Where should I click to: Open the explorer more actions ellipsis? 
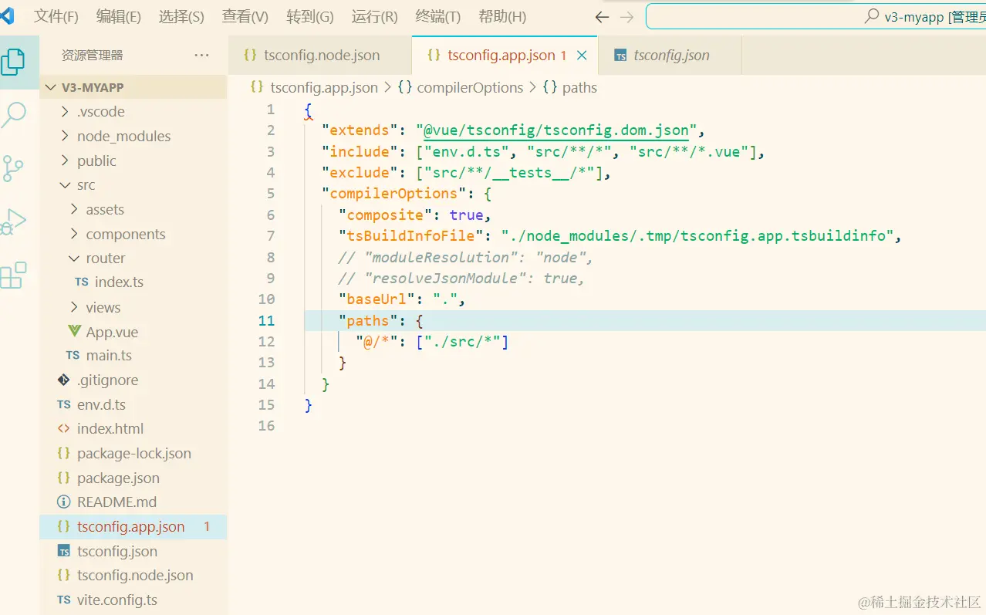(x=201, y=55)
